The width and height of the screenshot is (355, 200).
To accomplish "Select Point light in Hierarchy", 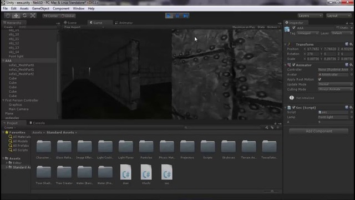I will pyautogui.click(x=16, y=56).
